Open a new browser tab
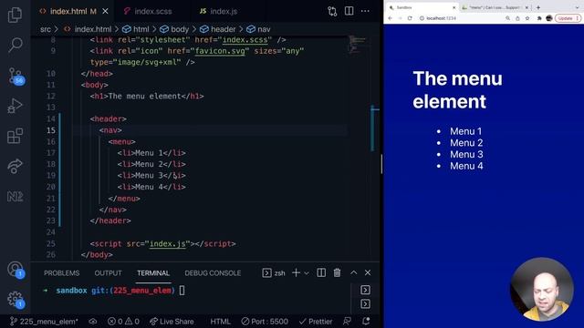 click(x=538, y=7)
